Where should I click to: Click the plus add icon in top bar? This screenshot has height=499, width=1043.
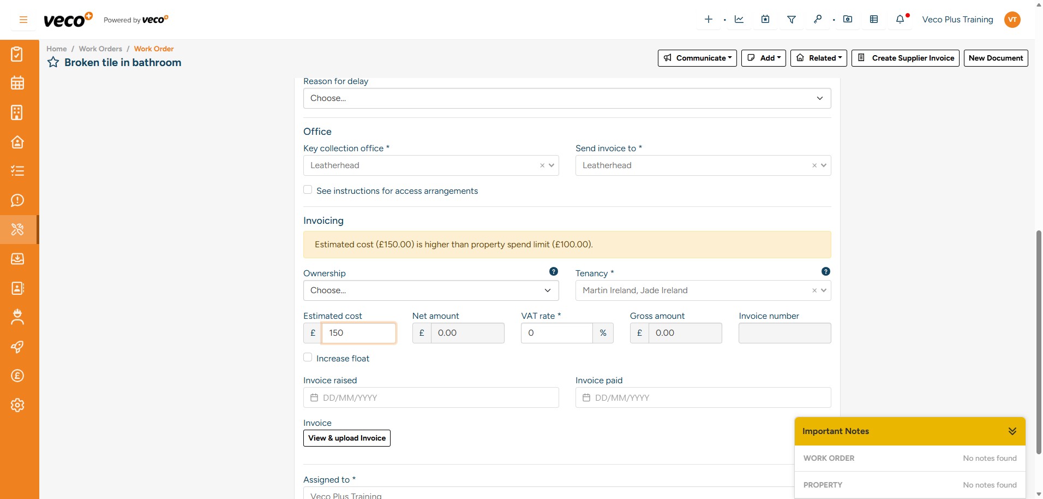(709, 20)
